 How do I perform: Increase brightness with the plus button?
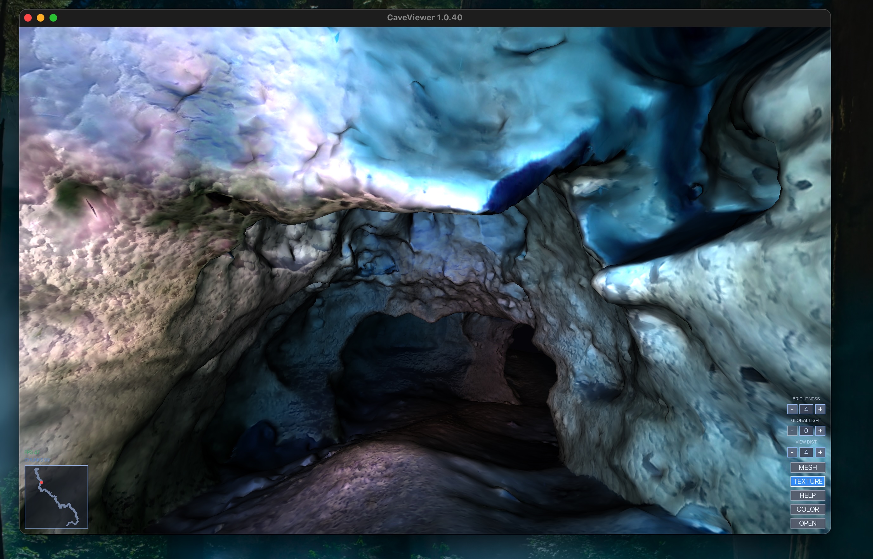coord(820,409)
